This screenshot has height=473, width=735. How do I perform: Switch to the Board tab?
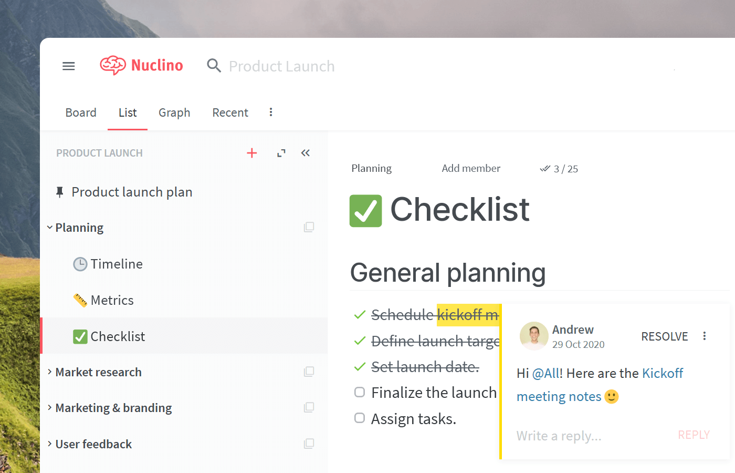click(81, 112)
